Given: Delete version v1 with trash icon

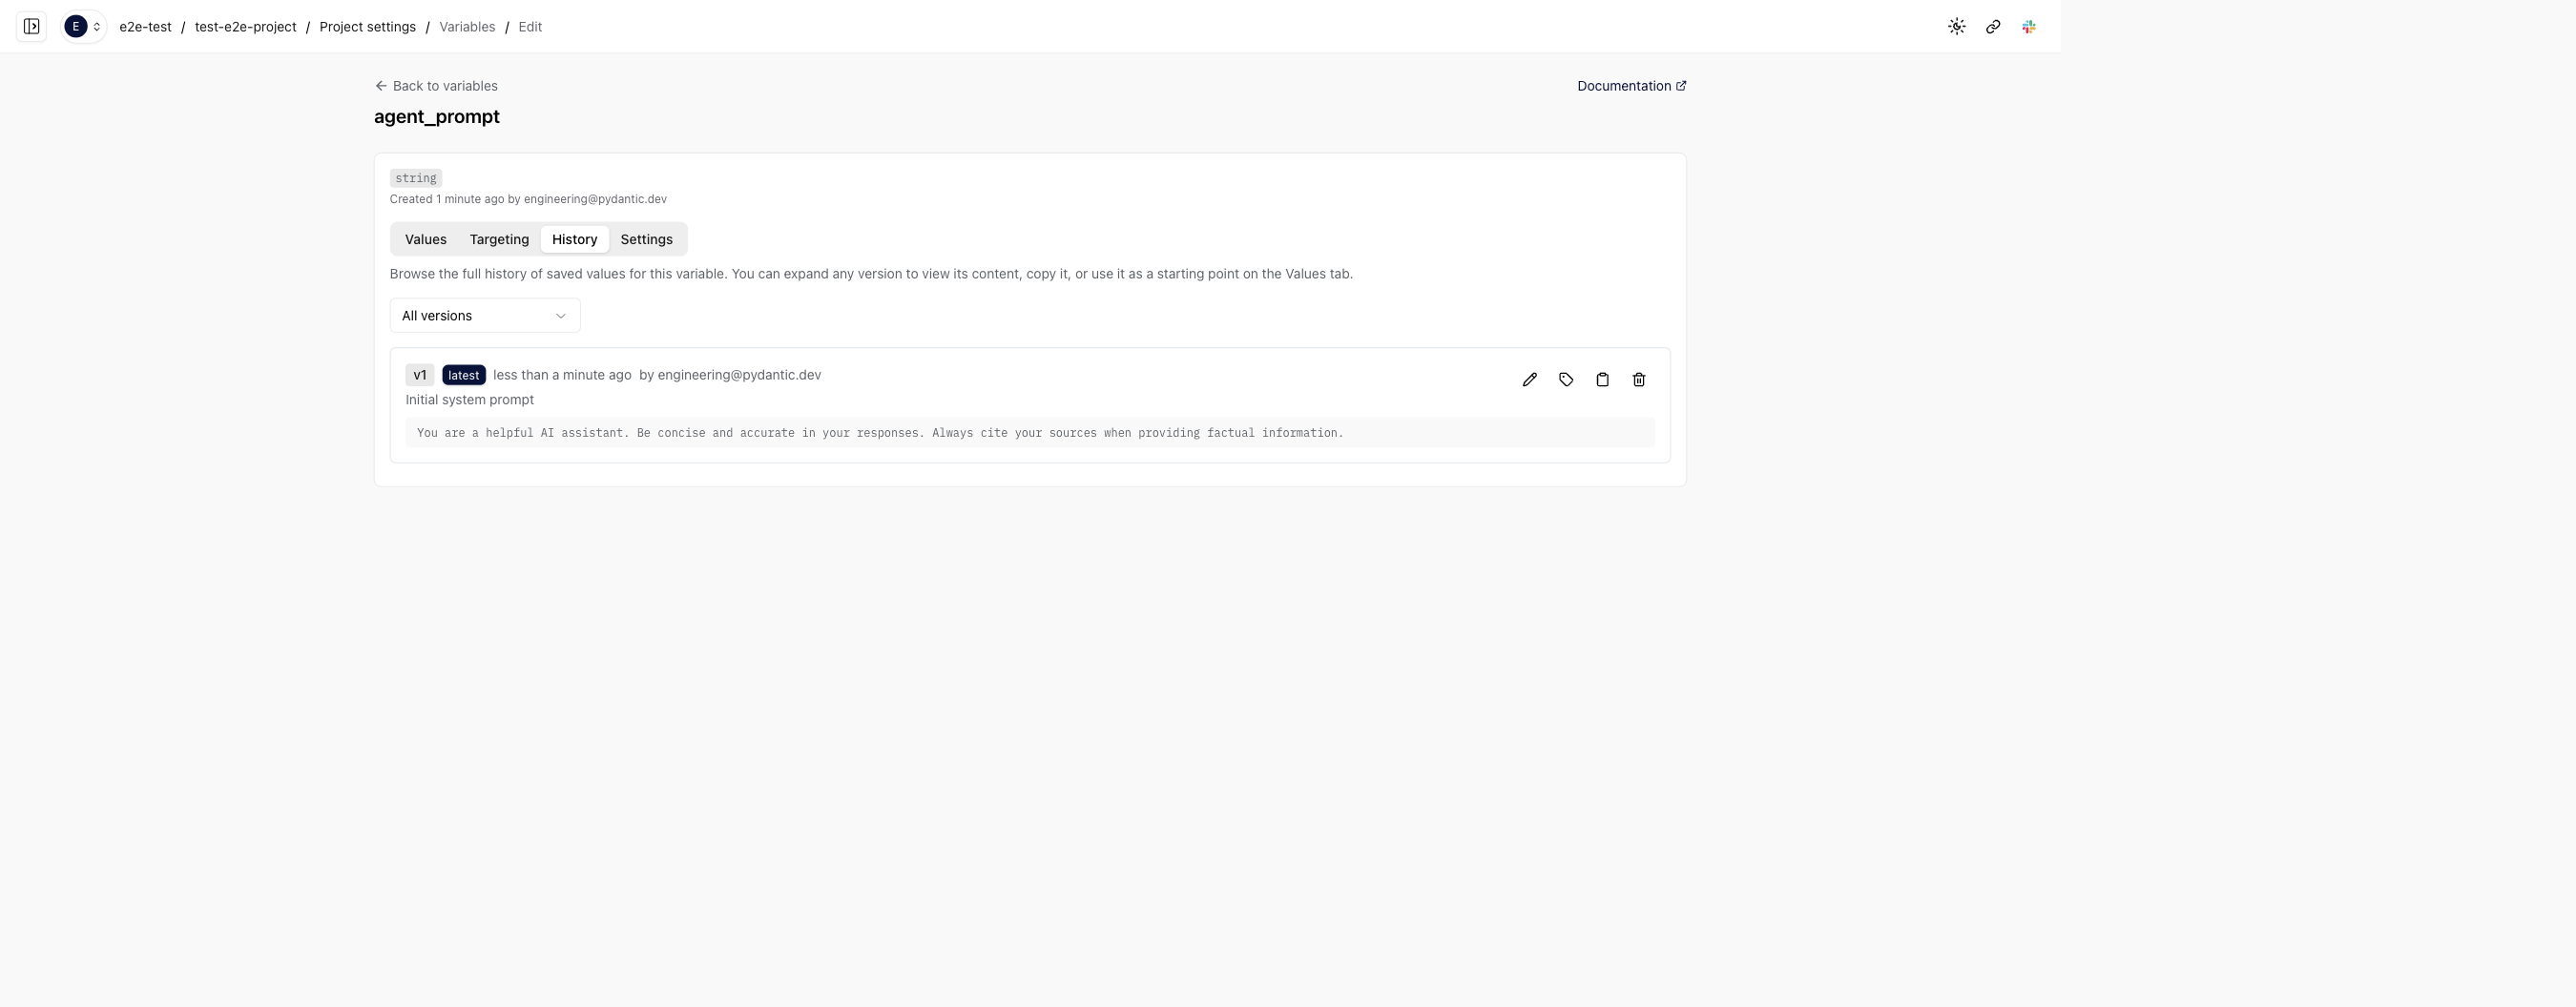Looking at the screenshot, I should [1638, 380].
